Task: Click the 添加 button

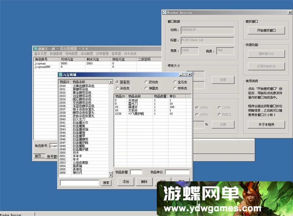Action: tap(126, 182)
